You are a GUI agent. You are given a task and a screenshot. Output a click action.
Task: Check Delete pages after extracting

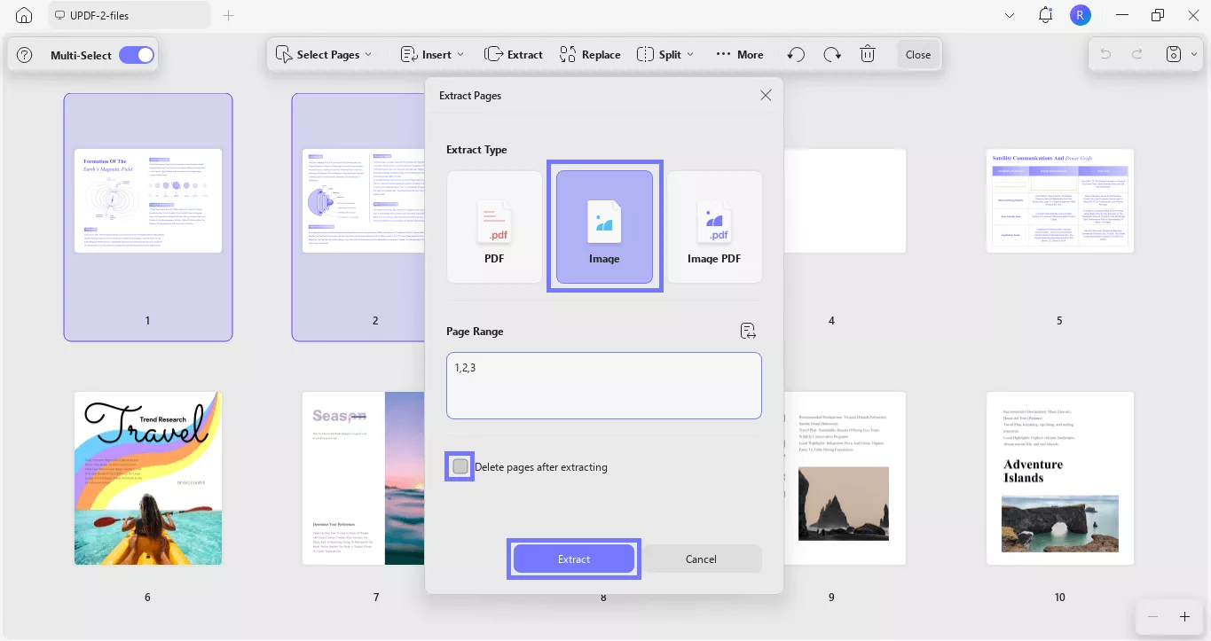tap(460, 466)
